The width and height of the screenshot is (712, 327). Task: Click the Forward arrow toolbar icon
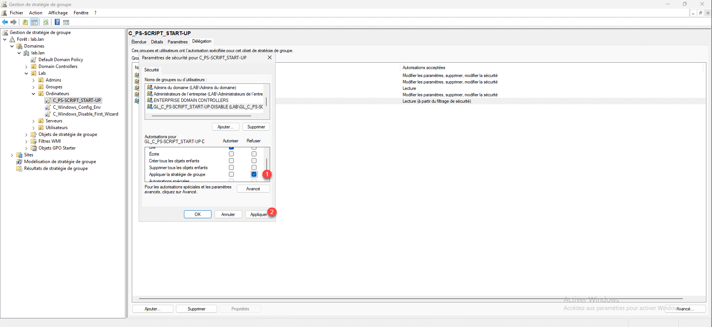(x=14, y=22)
